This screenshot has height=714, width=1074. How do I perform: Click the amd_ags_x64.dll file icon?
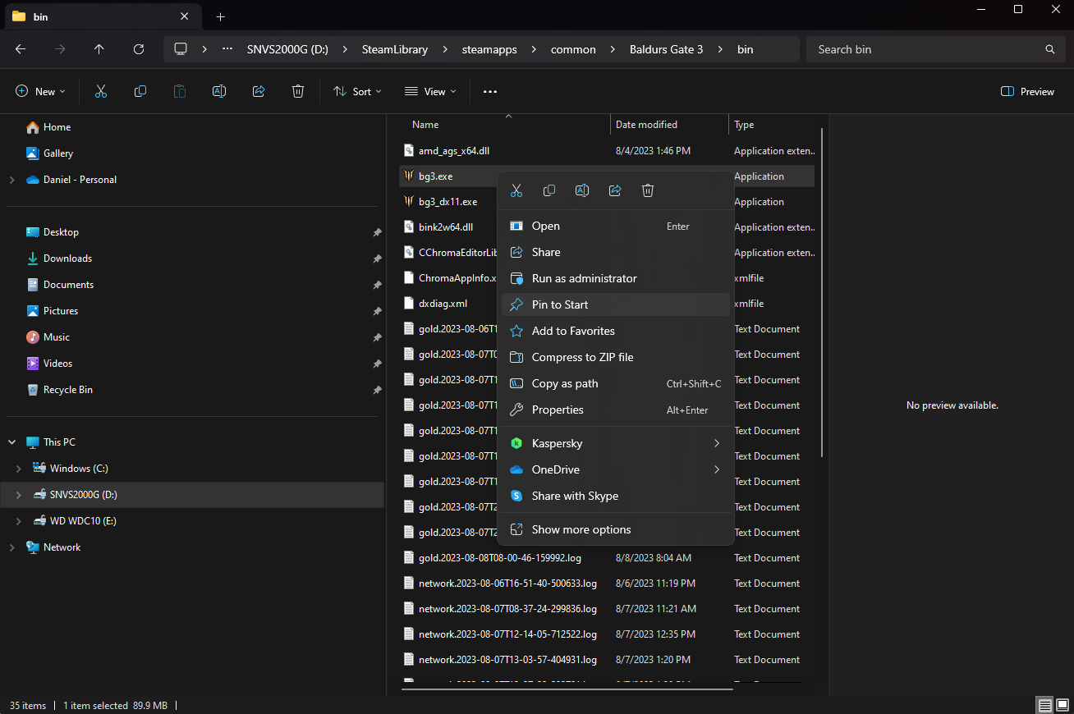(x=409, y=150)
